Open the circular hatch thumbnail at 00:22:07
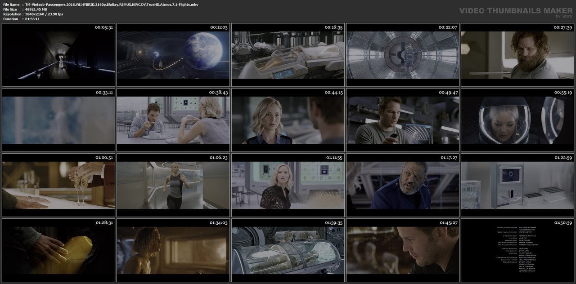This screenshot has width=576, height=284. tap(403, 55)
